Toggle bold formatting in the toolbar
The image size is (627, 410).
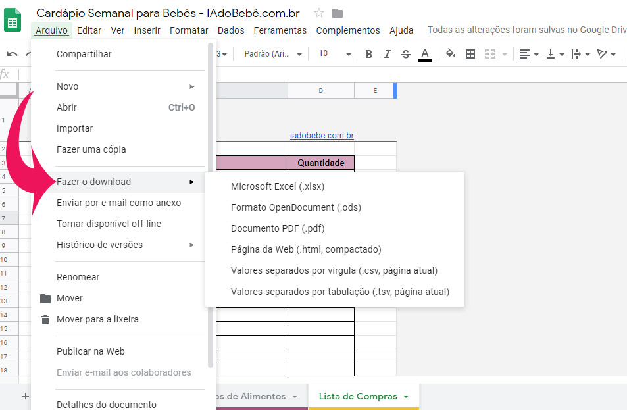(368, 54)
